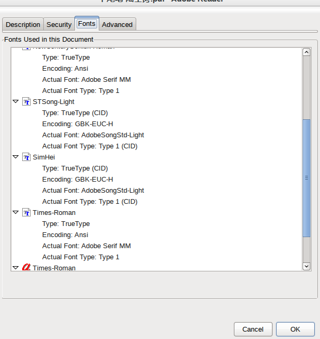This screenshot has height=339, width=320.
Task: Click the STSong-Light TrueType font icon
Action: click(26, 101)
